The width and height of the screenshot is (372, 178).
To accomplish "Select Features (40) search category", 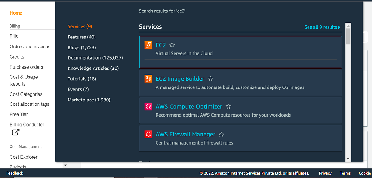I will point(82,37).
